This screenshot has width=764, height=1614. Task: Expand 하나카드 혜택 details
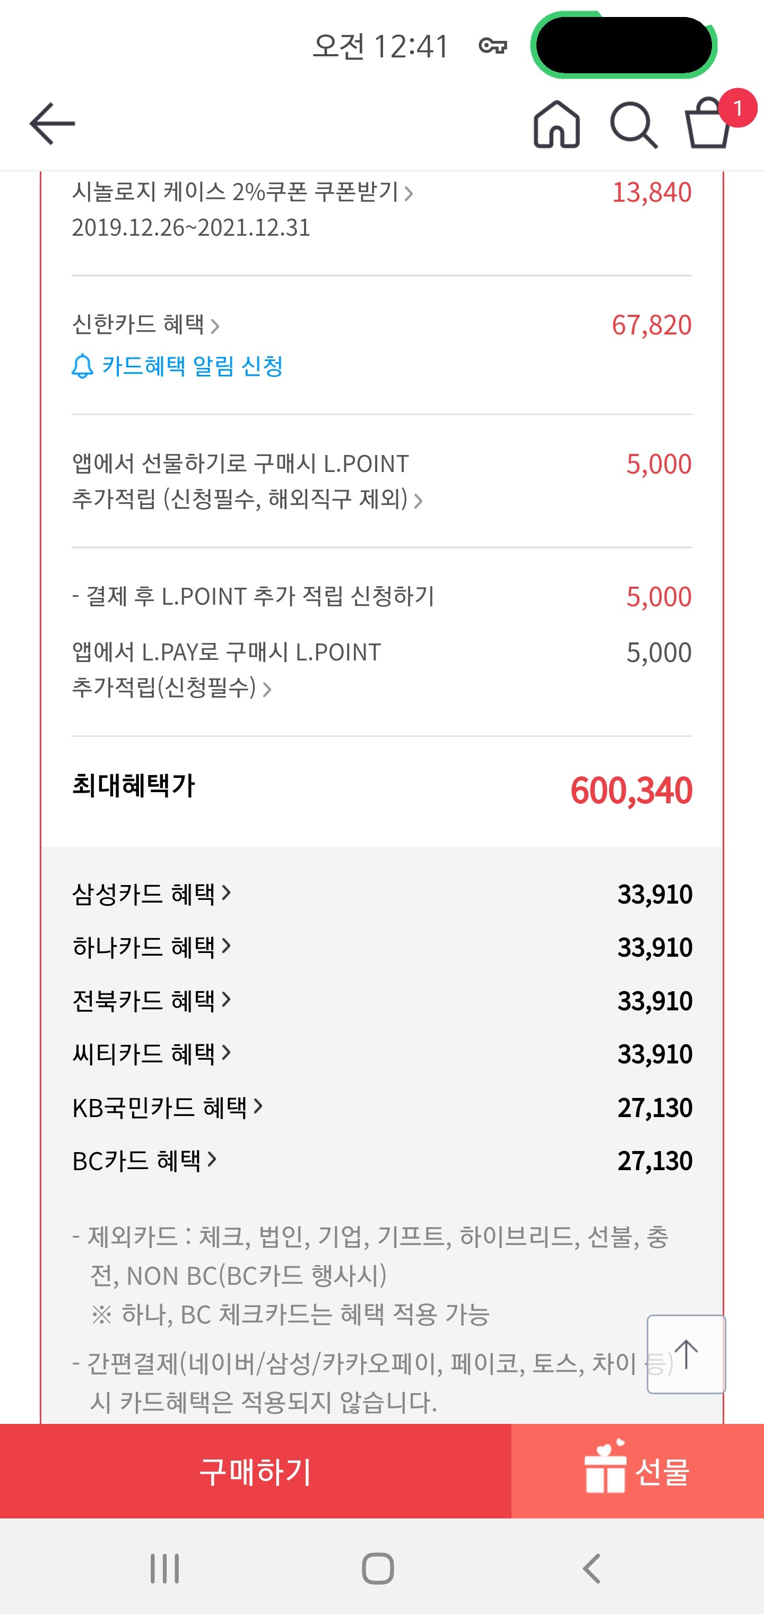coord(152,947)
